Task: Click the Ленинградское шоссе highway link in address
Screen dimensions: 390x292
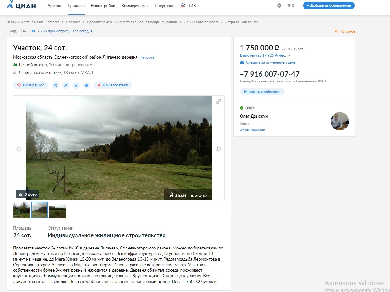Action: pos(39,73)
